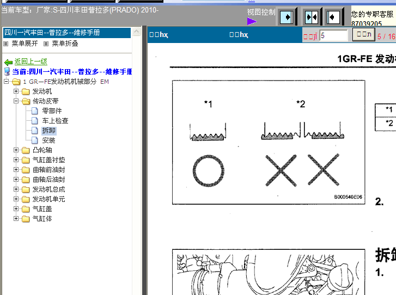Expand the 气缸盖 folder node
Image resolution: width=396 pixels, height=295 pixels.
tap(16, 208)
